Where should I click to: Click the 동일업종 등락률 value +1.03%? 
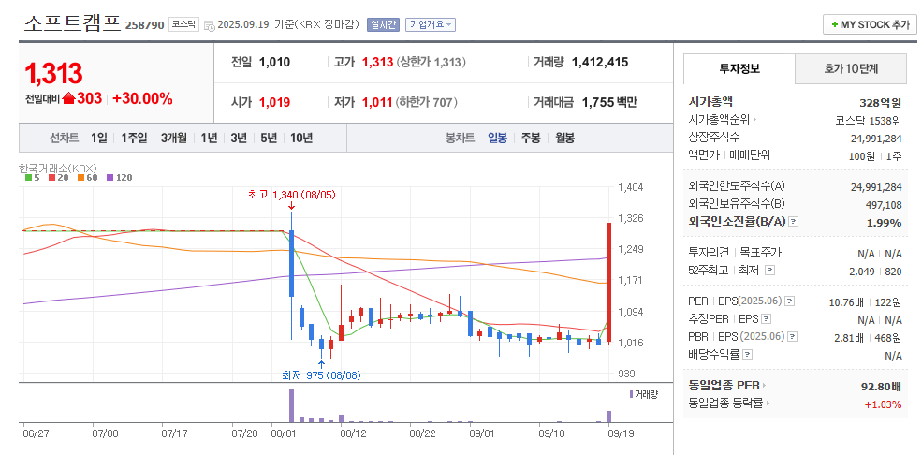pos(884,404)
